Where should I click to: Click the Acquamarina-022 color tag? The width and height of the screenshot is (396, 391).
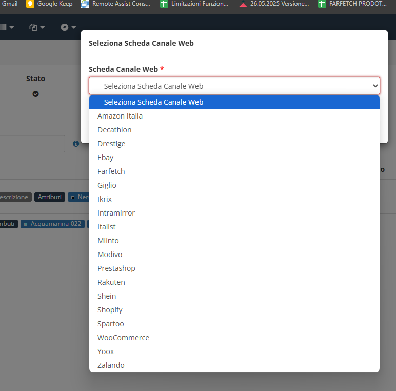[x=52, y=224]
